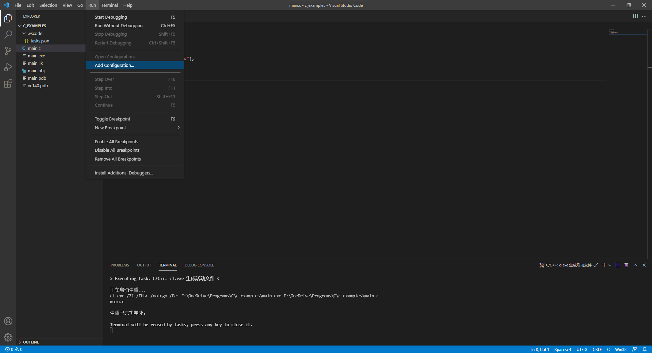Open the Search view in activity bar
652x353 pixels.
pos(8,34)
